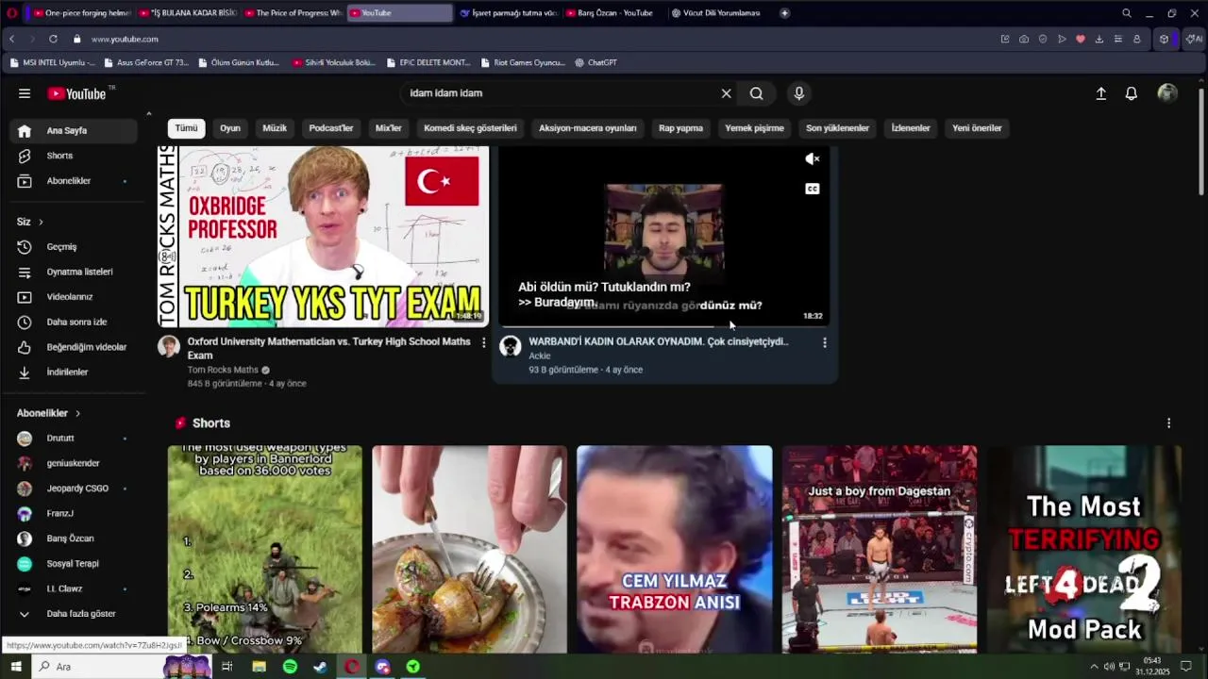Select the Yemek pişirme chip
This screenshot has width=1208, height=679.
point(754,128)
